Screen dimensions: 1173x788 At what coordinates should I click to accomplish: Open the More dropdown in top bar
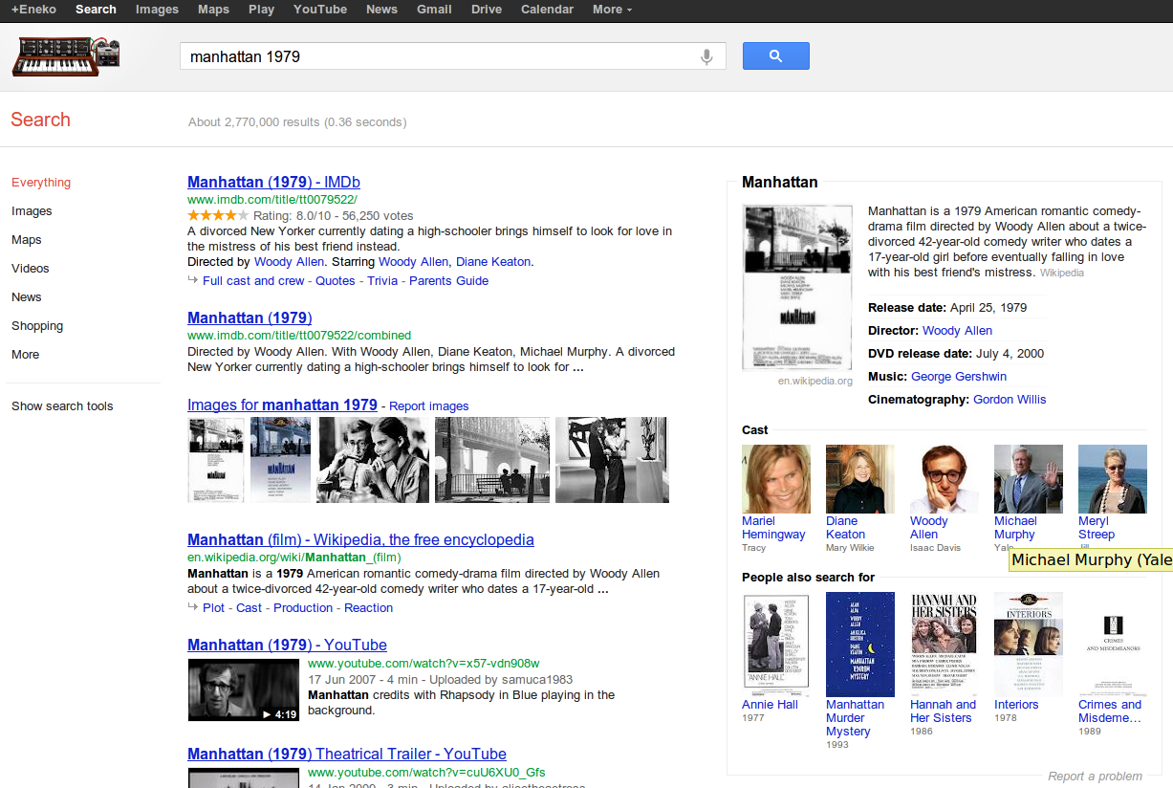click(x=612, y=10)
